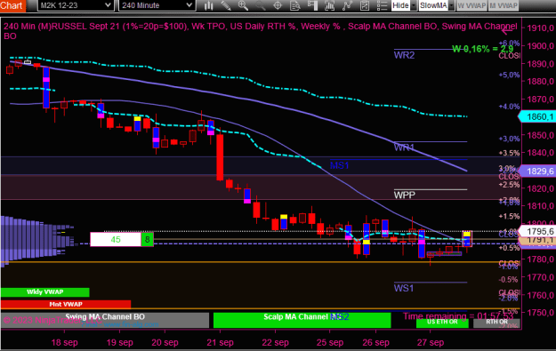Click the white field showing 45

click(x=116, y=239)
